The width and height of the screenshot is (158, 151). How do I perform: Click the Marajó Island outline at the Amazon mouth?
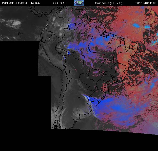click(x=106, y=34)
